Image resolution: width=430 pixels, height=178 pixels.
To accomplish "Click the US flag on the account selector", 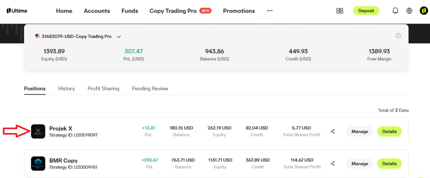I will [37, 36].
